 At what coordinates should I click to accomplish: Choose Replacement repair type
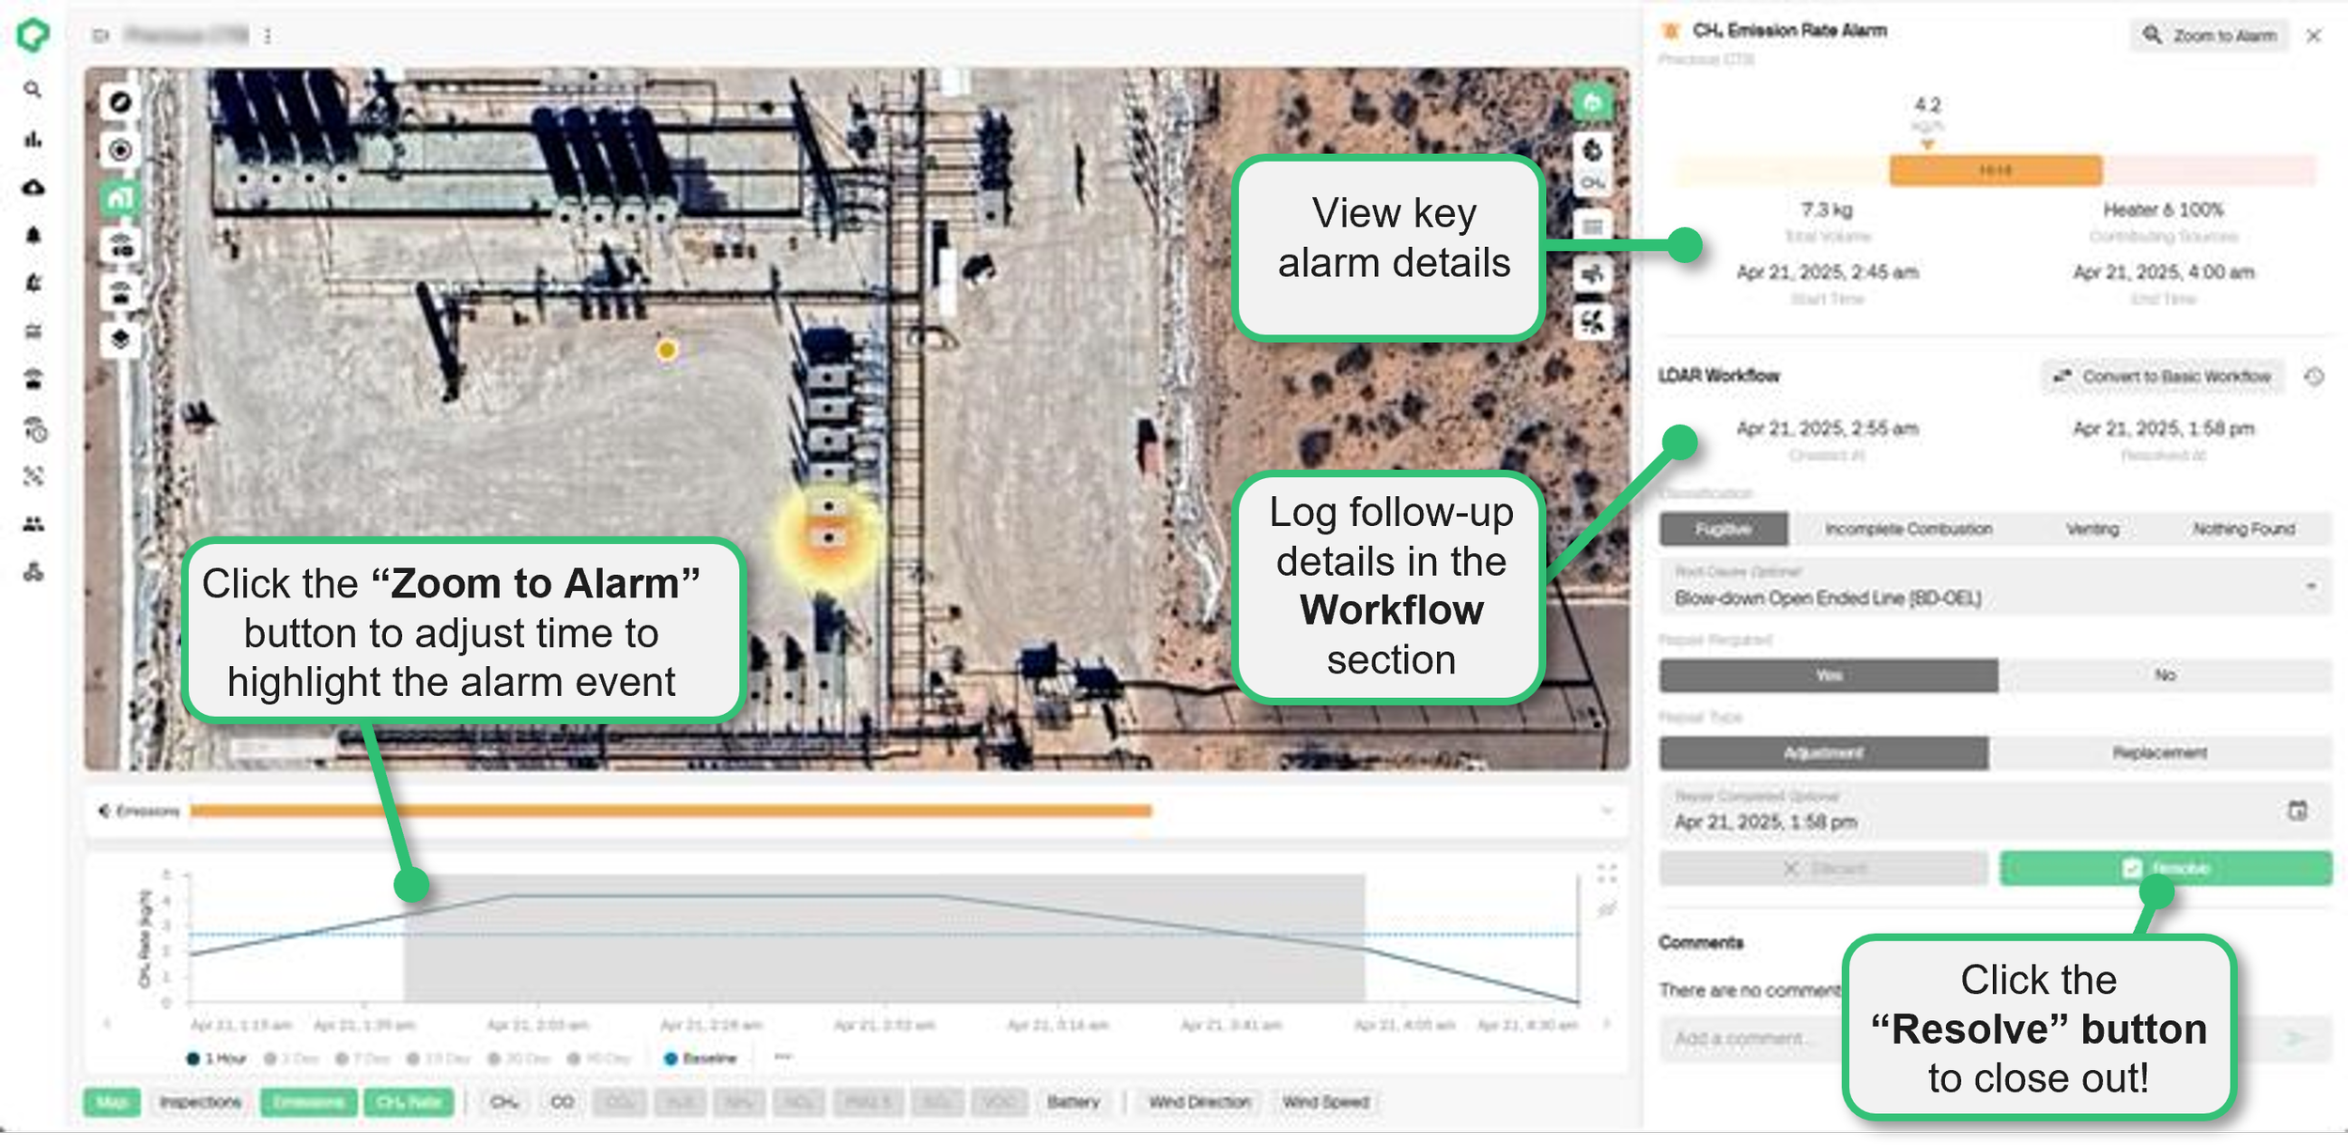[2159, 752]
